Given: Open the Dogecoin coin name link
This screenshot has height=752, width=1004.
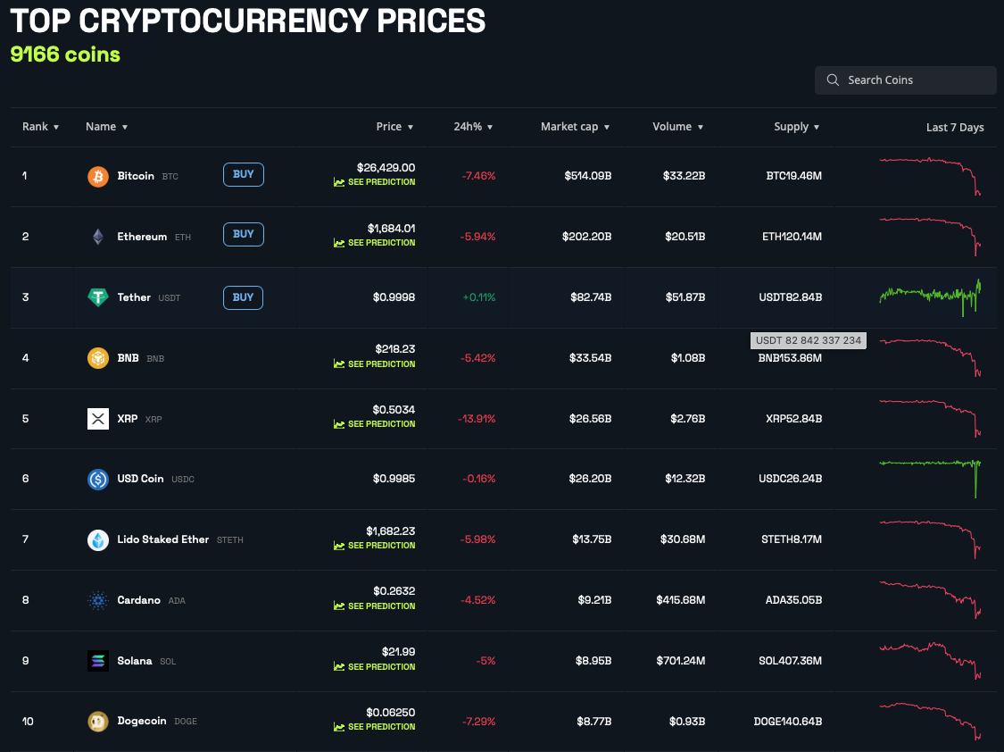Looking at the screenshot, I should (142, 722).
